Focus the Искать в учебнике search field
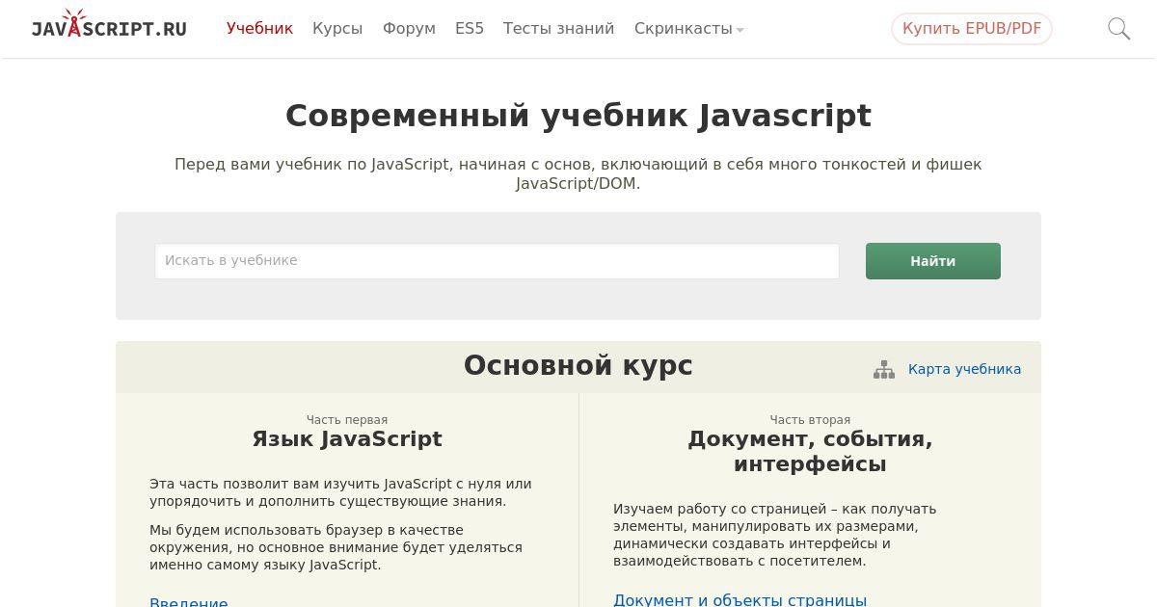Viewport: 1157px width, 607px height. coord(498,261)
